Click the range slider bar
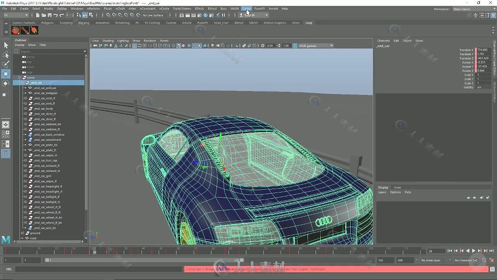Screen dimensions: 497x280 144,260
